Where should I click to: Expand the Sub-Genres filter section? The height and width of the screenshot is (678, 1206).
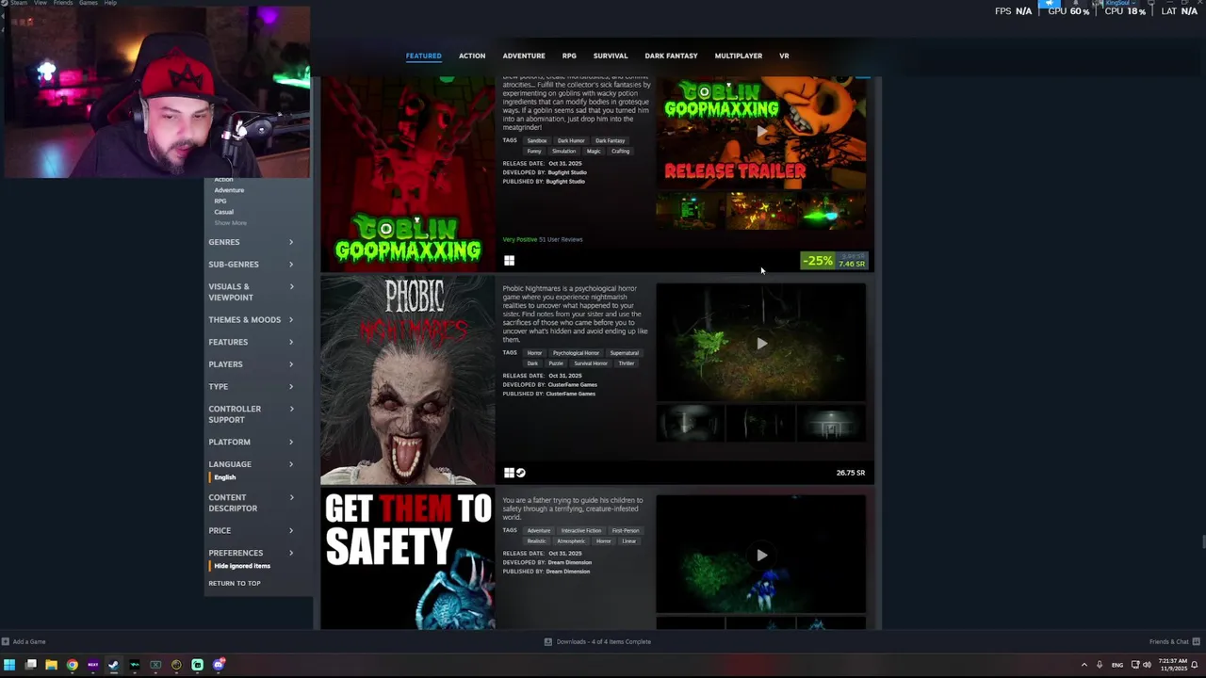(x=251, y=265)
